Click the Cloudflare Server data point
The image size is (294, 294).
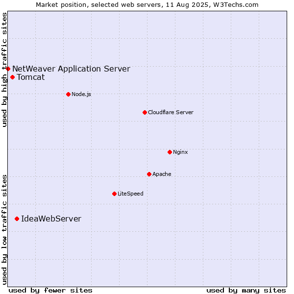[x=145, y=113]
